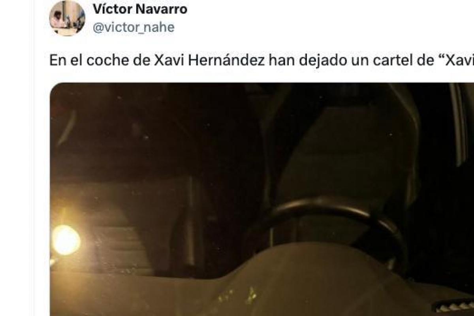
Task: Click the display name Víctor Navarro
Action: pyautogui.click(x=140, y=9)
